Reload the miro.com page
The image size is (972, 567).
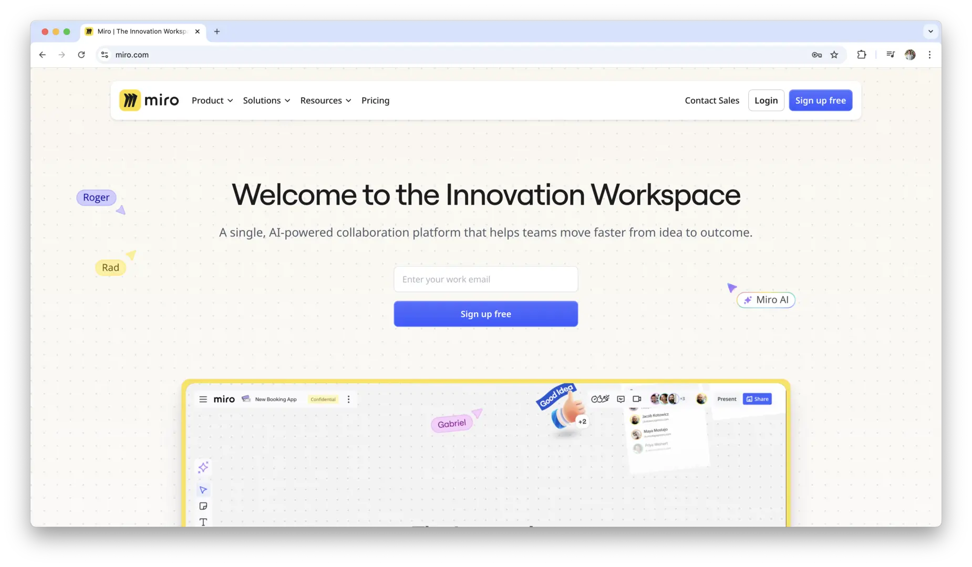(x=81, y=55)
